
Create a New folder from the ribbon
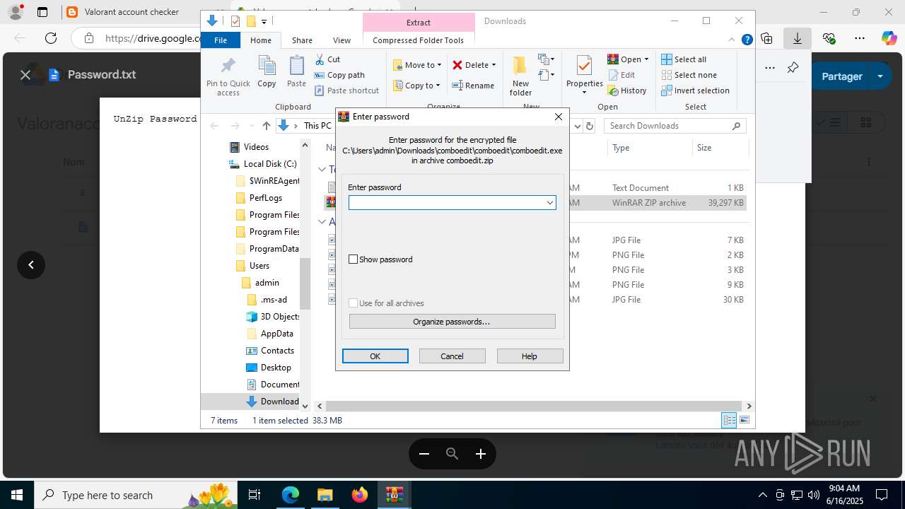[x=520, y=76]
